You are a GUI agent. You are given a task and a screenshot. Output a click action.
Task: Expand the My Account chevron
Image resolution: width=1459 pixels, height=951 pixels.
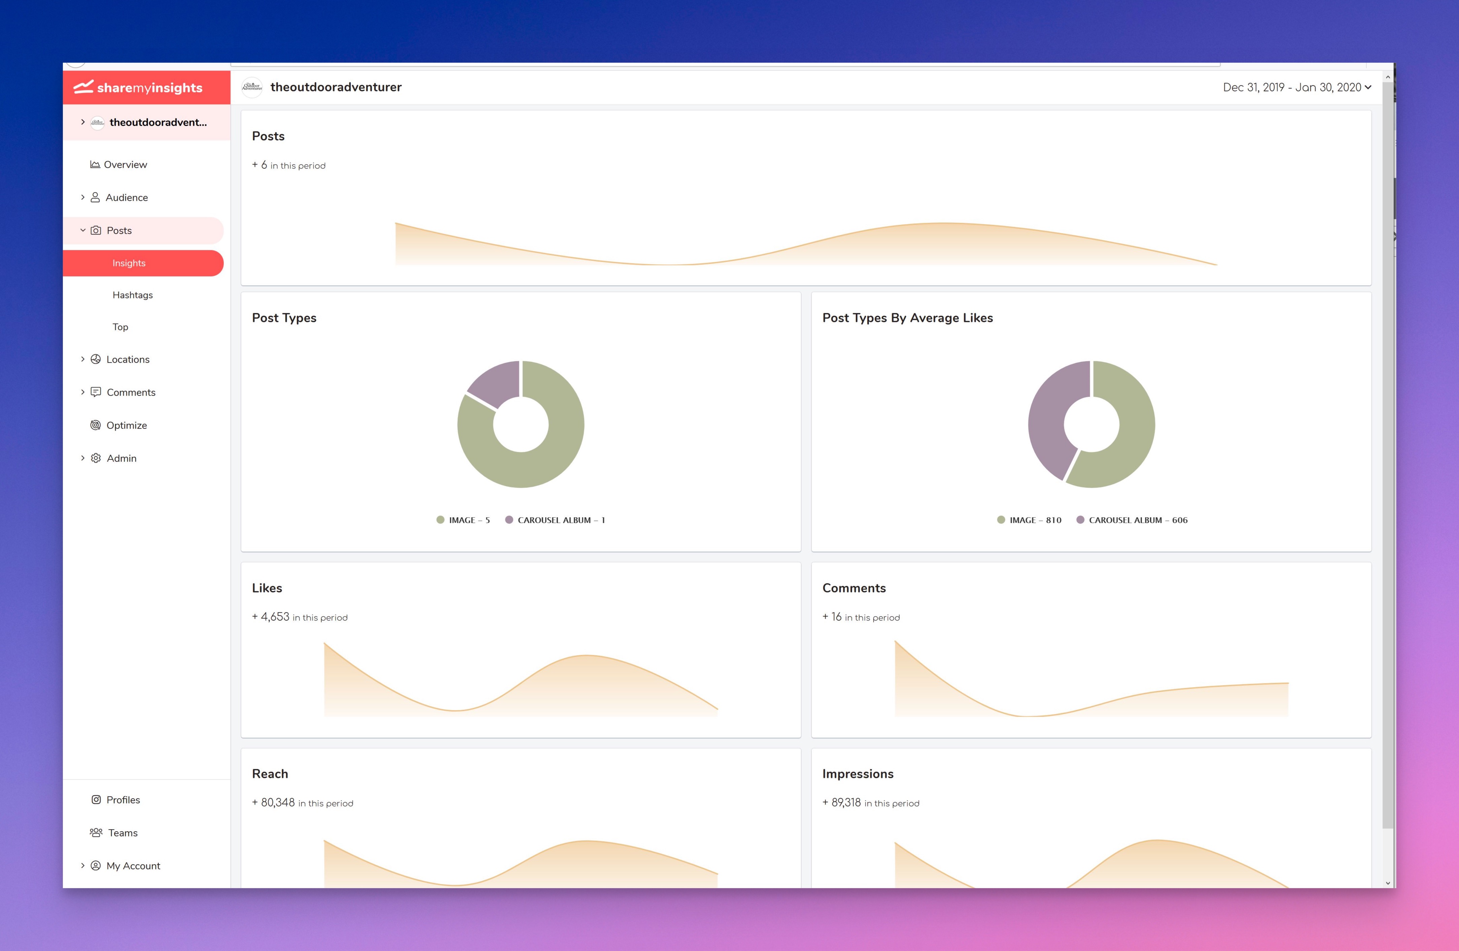[x=83, y=866]
